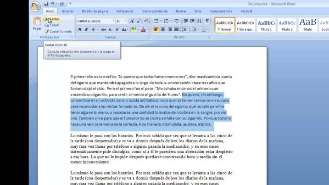Click the Pegar paste clipboard icon
This screenshot has width=329, height=185.
point(37,22)
